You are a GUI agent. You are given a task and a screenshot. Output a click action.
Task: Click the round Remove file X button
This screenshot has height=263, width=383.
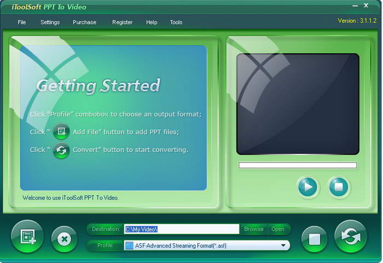tap(65, 239)
